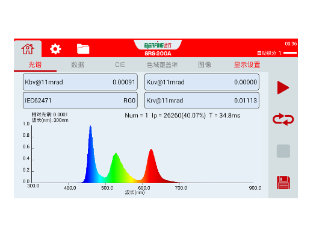Click the 相对光谱: 0.0001 readout
This screenshot has height=229, width=325.
pos(49,114)
